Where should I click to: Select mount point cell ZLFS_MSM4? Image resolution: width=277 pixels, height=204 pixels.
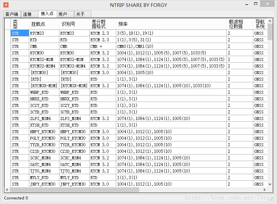click(44, 118)
